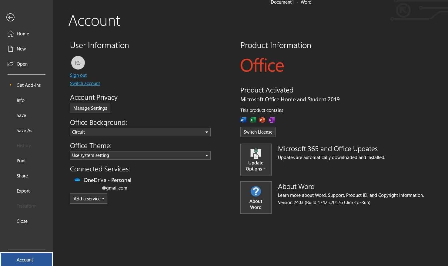Click the OneNote app icon

click(272, 120)
